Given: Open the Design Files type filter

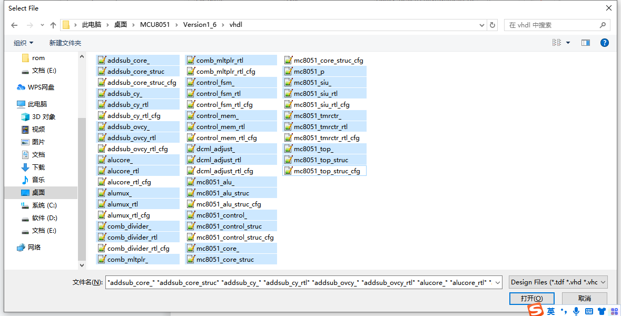Looking at the screenshot, I should (x=558, y=282).
